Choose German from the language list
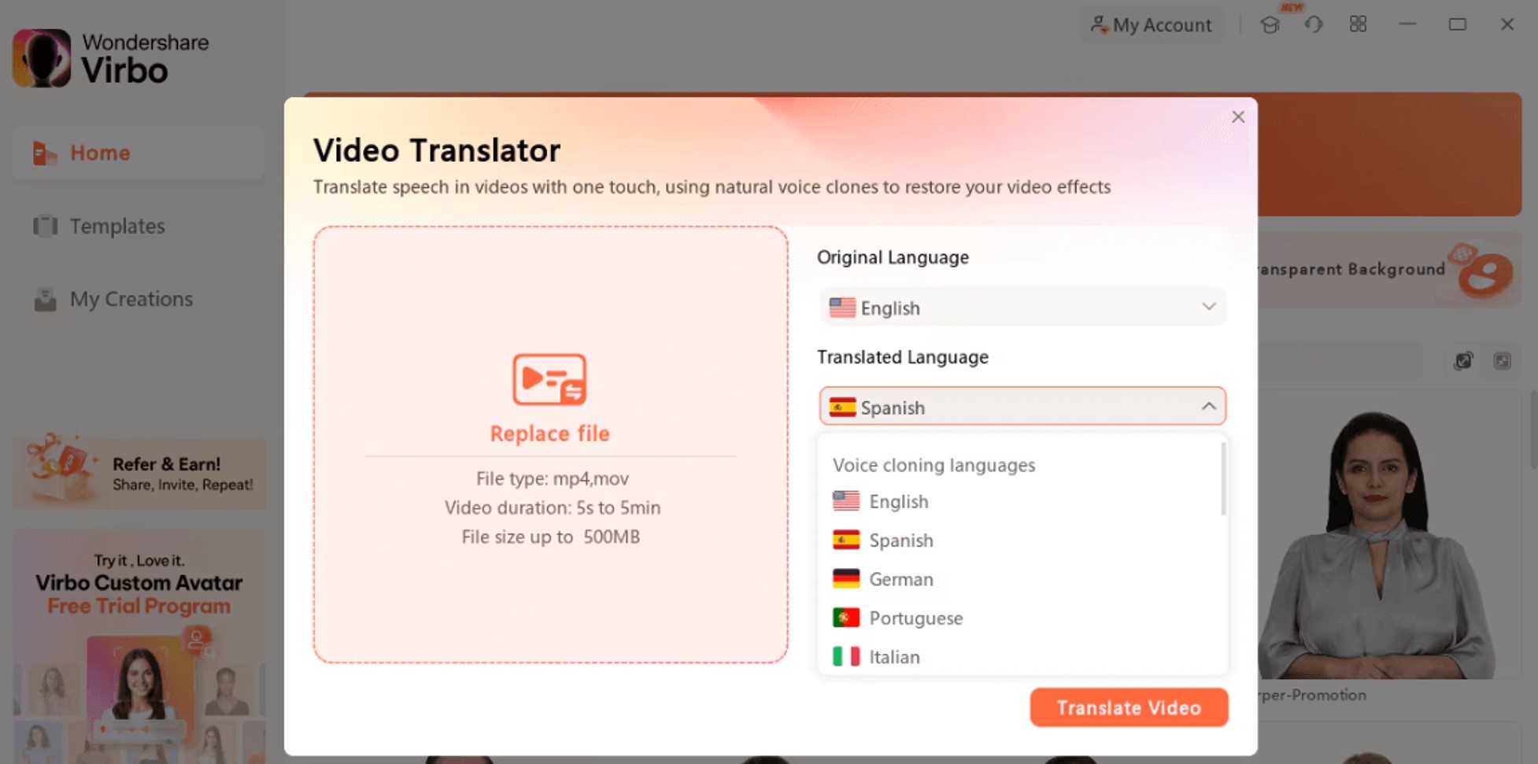Screen dimensions: 1538x764 900,580
